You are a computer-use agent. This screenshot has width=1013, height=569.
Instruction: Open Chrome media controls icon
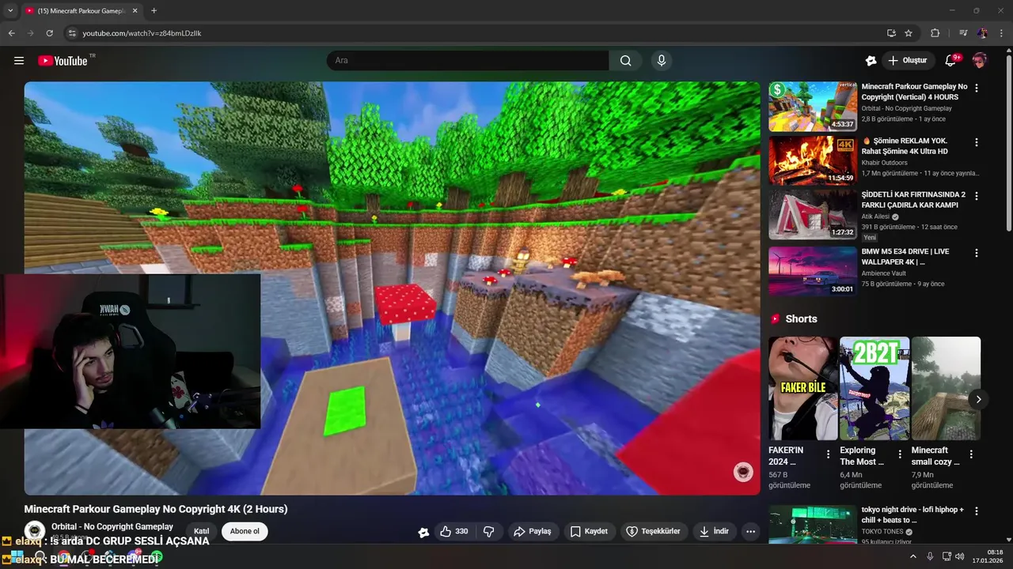coord(963,33)
